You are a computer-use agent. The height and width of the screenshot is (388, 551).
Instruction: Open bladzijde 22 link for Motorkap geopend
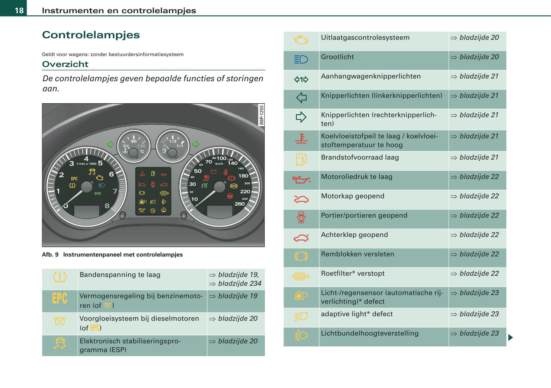pos(474,196)
